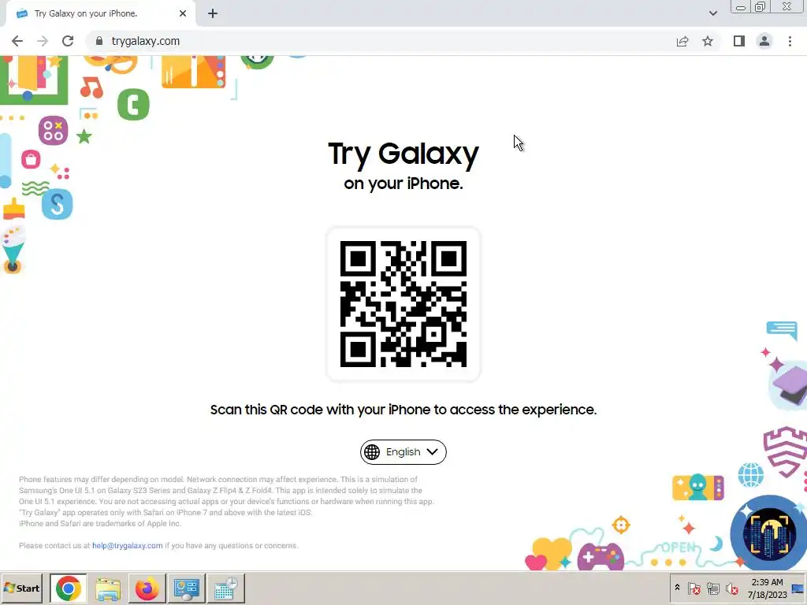807x605 pixels.
Task: View site lock security info
Action: 99,41
